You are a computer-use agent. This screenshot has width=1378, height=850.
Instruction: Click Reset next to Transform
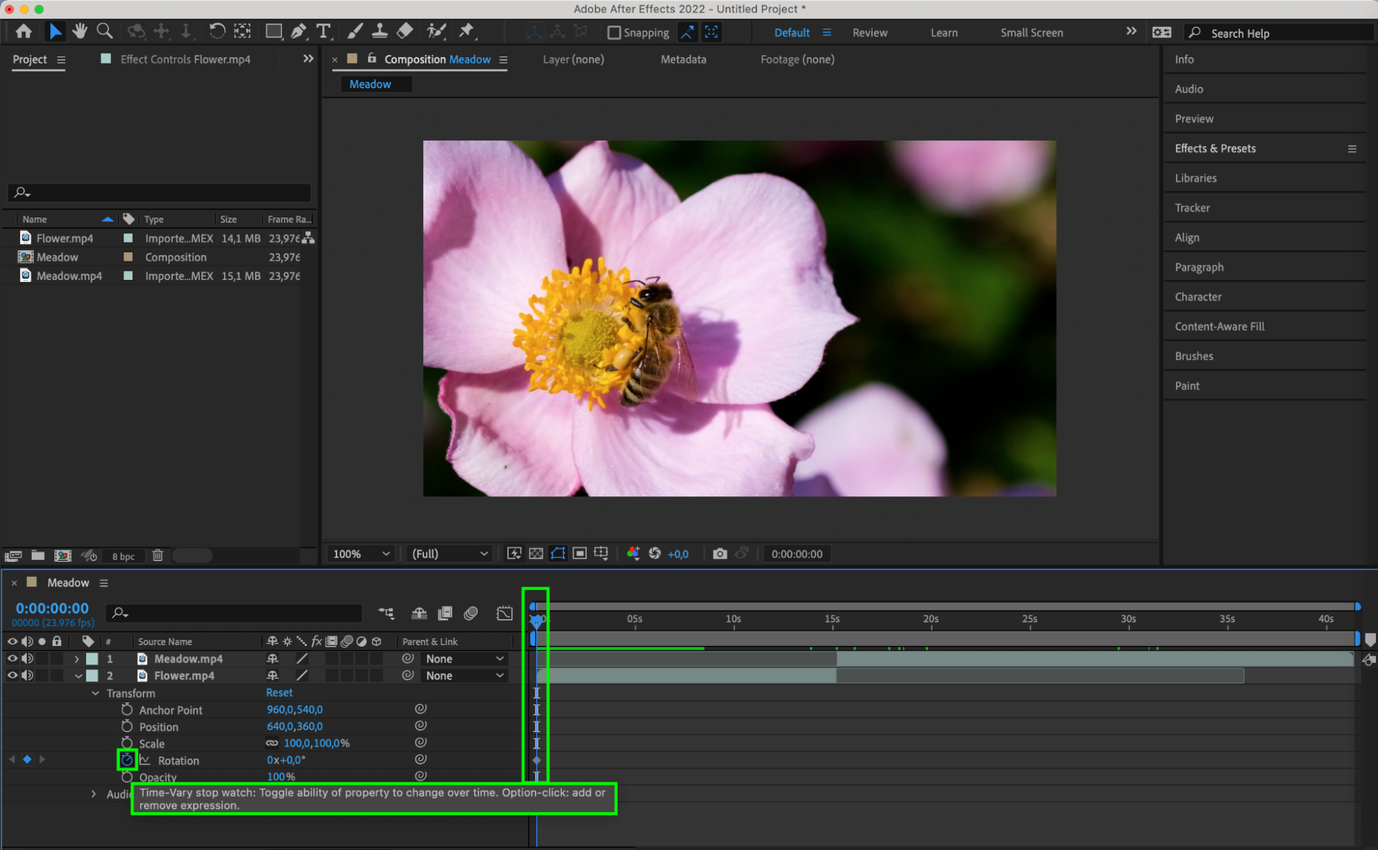click(279, 693)
